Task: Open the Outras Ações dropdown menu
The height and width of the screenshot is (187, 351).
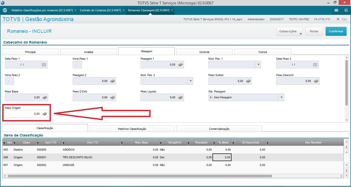Action: (x=289, y=32)
